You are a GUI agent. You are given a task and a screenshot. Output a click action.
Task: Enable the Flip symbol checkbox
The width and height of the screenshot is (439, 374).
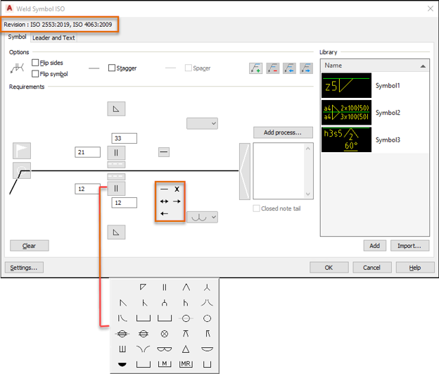coord(35,74)
